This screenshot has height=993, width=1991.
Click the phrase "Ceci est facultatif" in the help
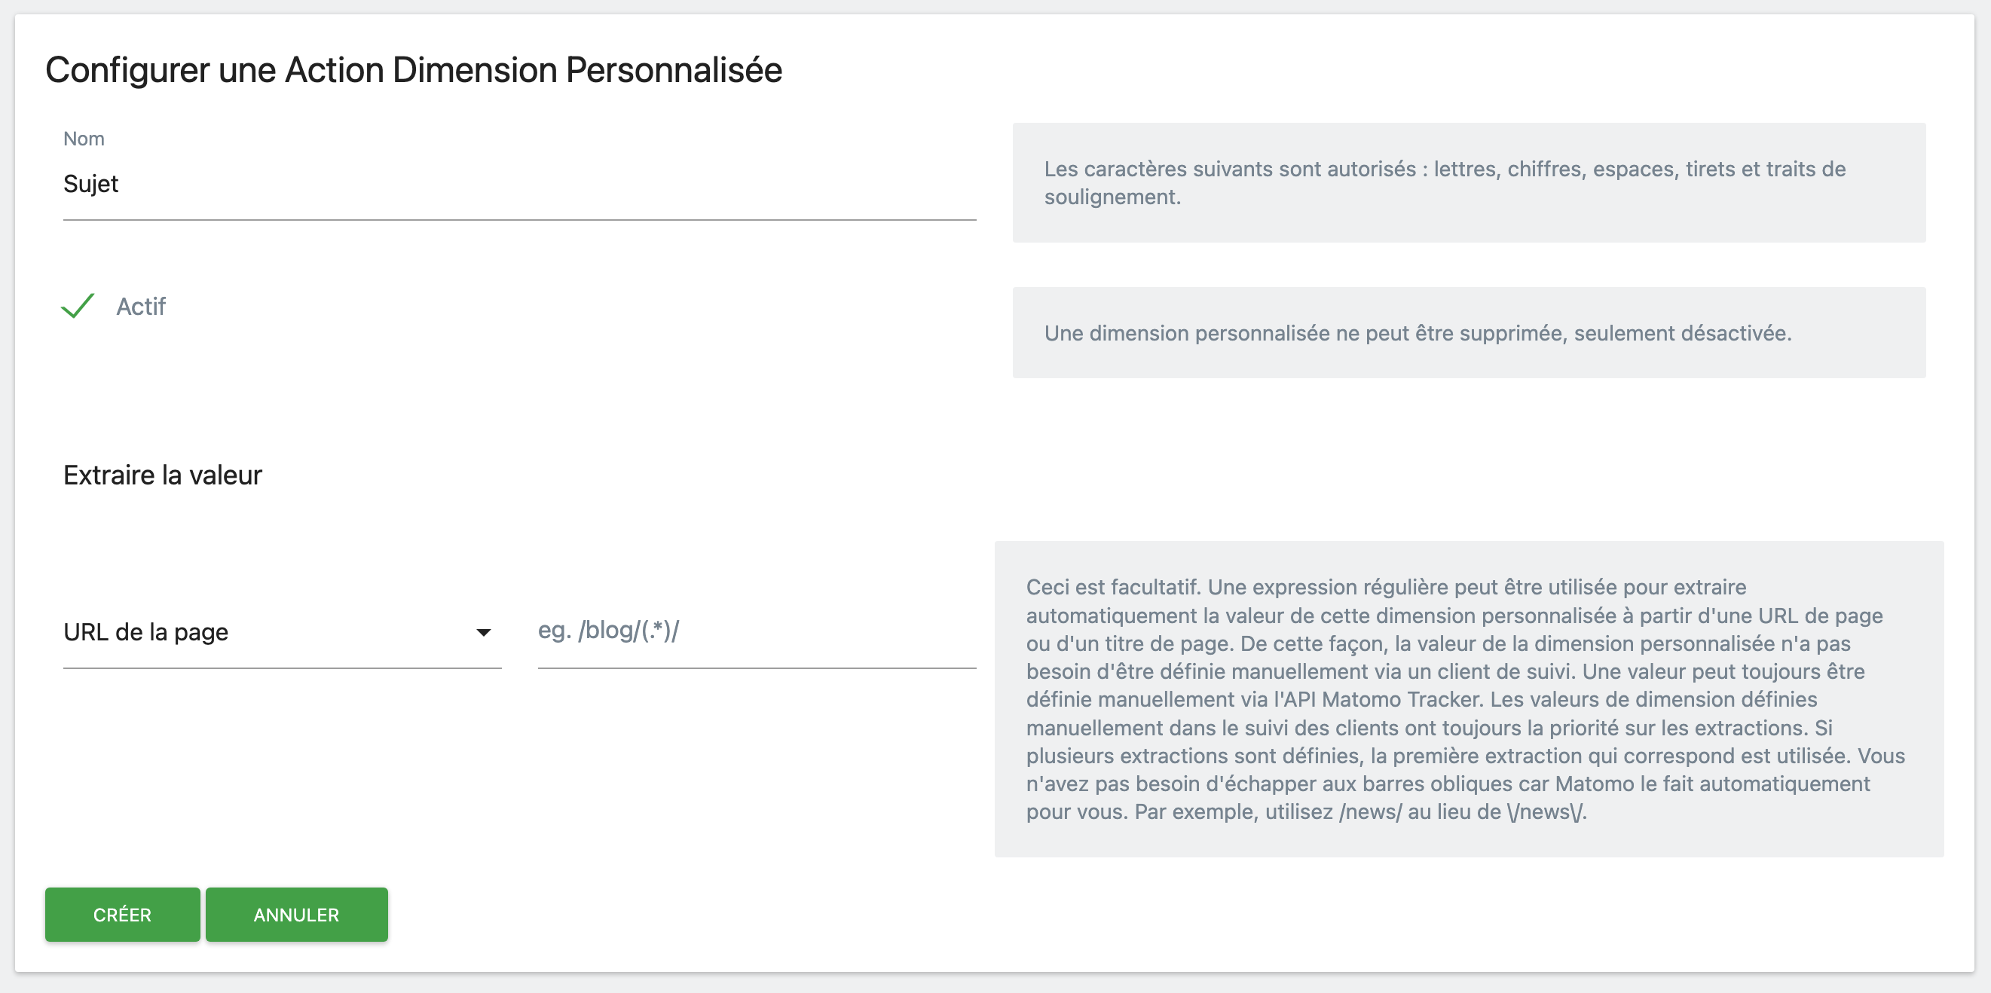[x=1113, y=588]
